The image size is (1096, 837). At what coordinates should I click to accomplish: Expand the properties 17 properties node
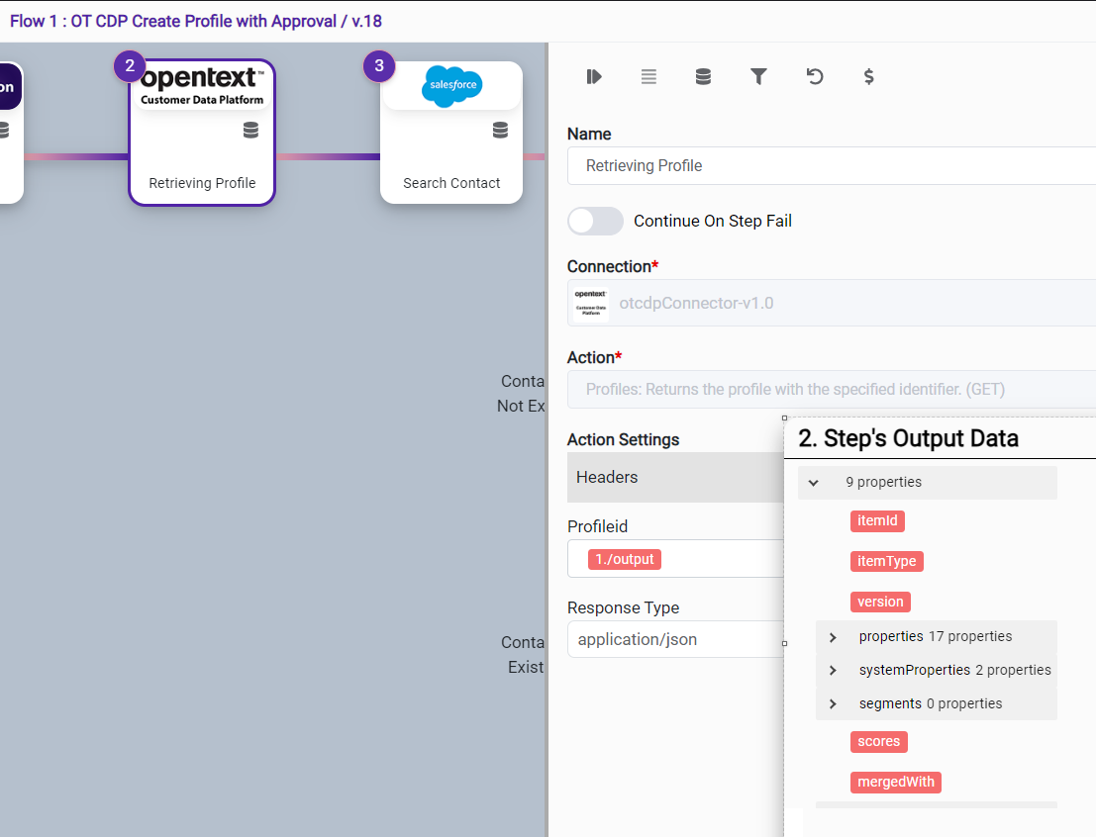point(833,637)
